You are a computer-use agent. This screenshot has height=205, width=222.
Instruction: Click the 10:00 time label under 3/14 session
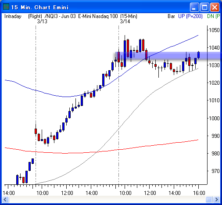125,193
